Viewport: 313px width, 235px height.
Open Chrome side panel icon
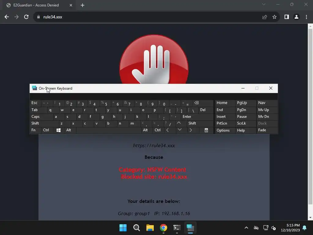pyautogui.click(x=287, y=17)
